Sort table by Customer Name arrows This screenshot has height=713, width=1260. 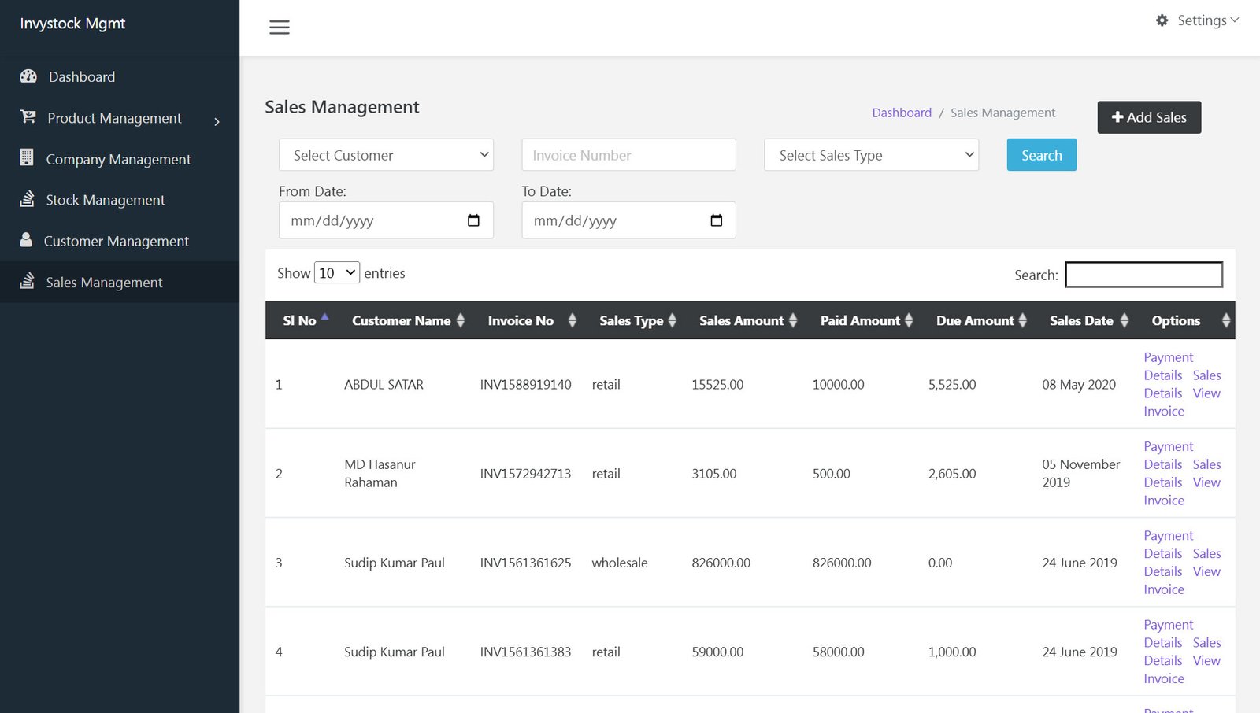click(x=461, y=320)
